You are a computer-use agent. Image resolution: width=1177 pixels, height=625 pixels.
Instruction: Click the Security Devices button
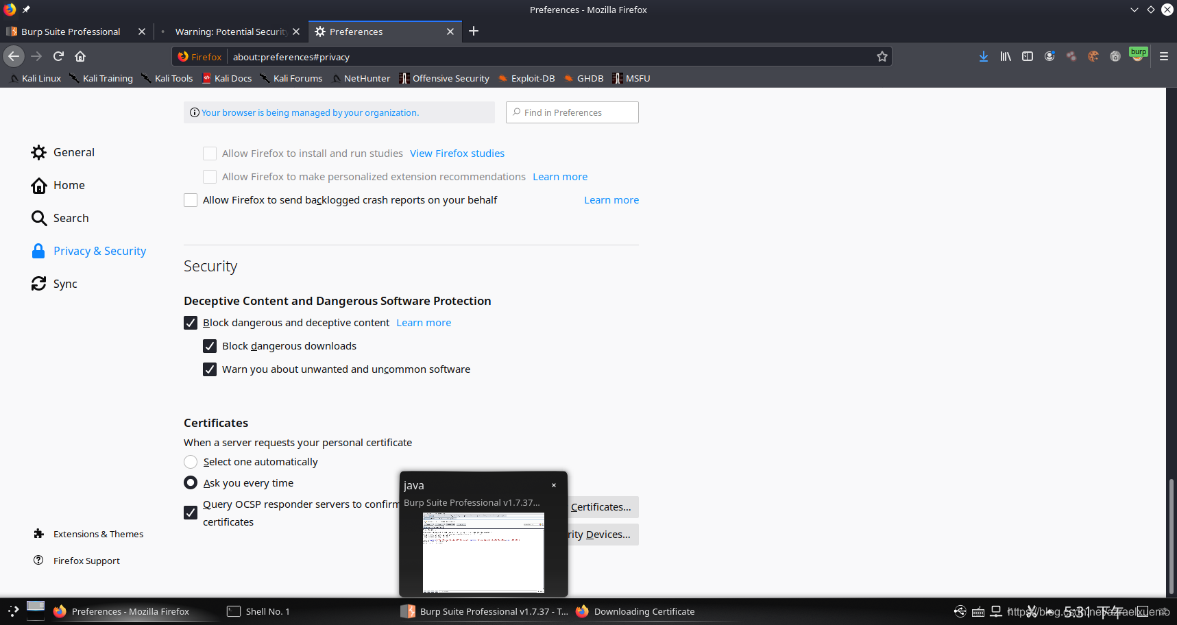[x=603, y=535]
